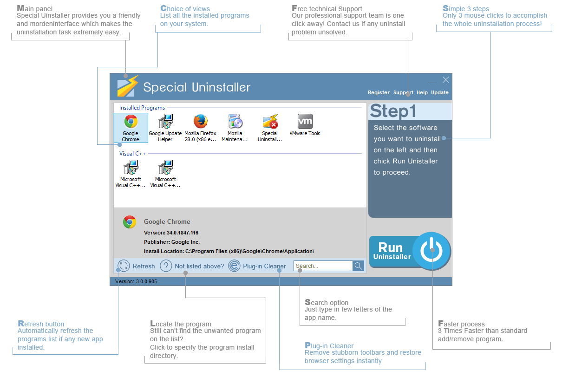562x377 pixels.
Task: Open the Support menu link
Action: (403, 92)
